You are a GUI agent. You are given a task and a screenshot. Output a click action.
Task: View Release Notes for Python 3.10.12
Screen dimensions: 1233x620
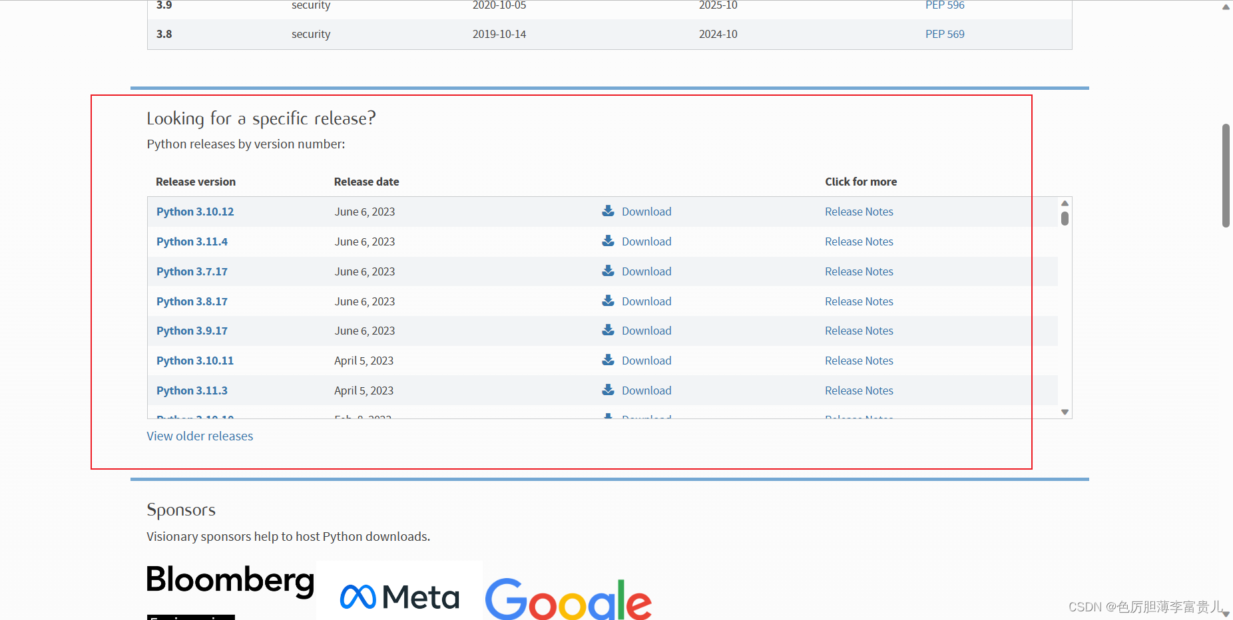[859, 212]
